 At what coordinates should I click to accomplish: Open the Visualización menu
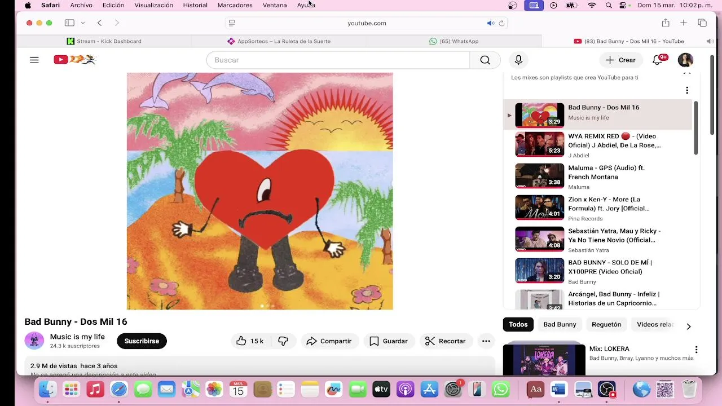[x=154, y=5]
